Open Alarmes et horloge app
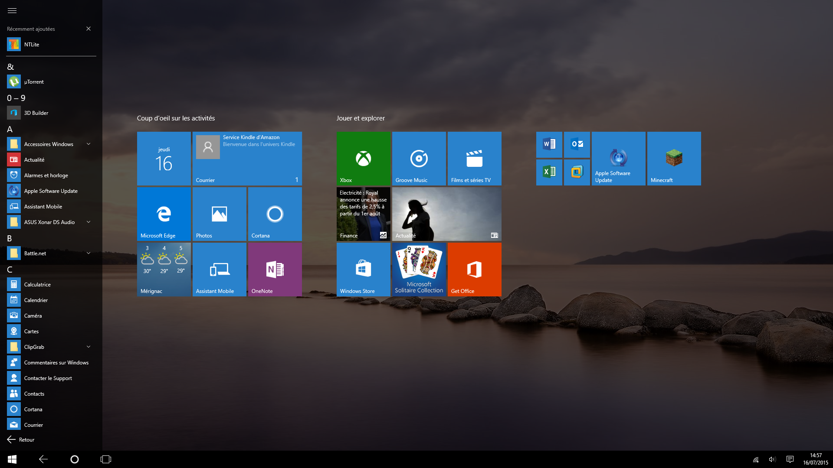 tap(51, 175)
